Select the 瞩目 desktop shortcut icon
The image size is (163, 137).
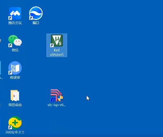click(36, 13)
